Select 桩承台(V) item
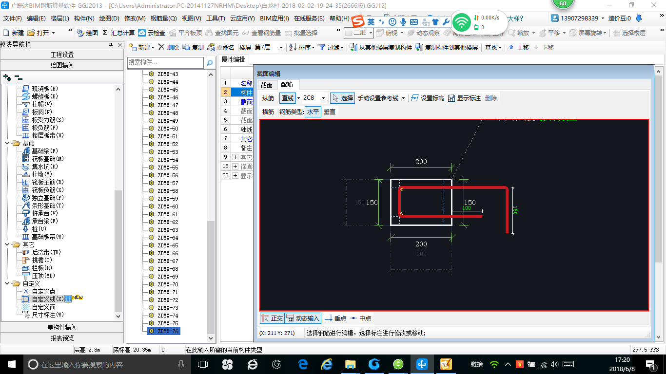The height and width of the screenshot is (374, 666). 40,213
